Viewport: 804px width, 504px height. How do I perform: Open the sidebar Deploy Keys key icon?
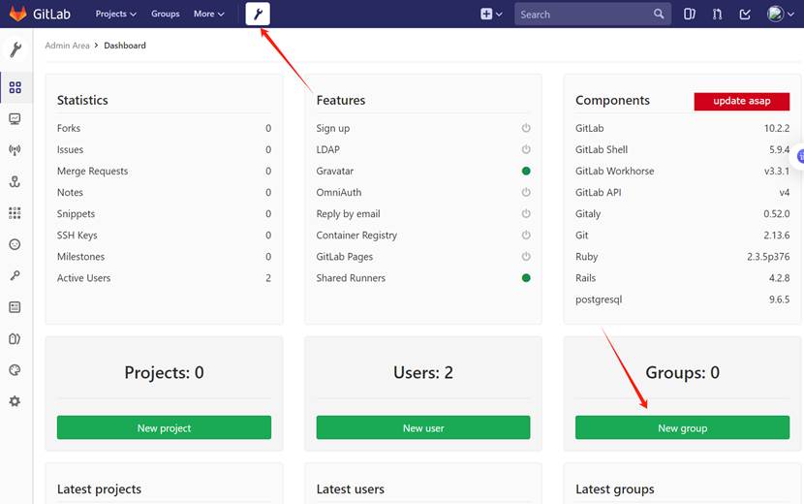tap(15, 275)
